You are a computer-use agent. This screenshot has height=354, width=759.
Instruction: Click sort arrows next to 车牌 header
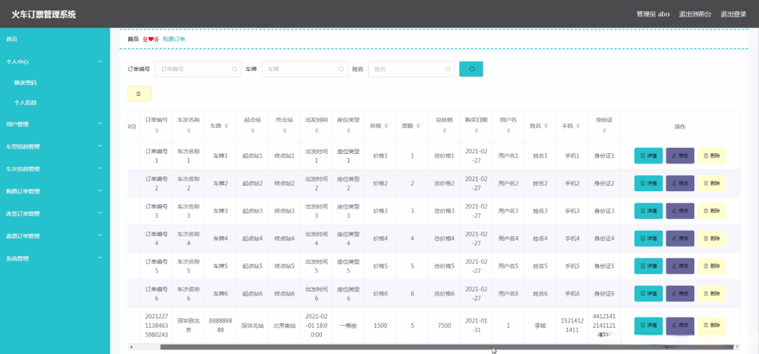226,126
